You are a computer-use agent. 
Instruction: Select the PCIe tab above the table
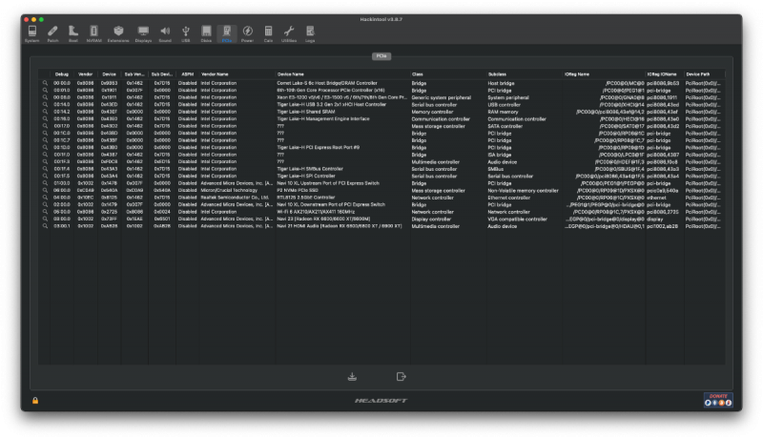click(x=381, y=57)
